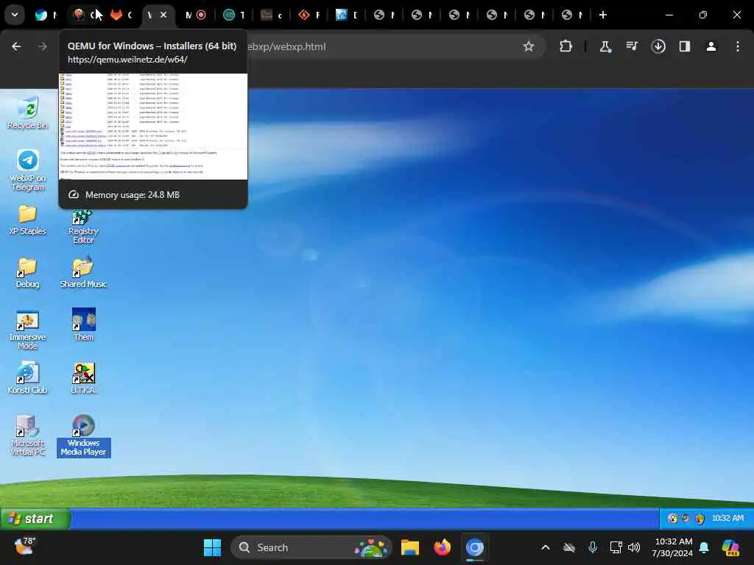The image size is (754, 565).
Task: Click the XP tray clock showing 10:32 AM
Action: 727,519
